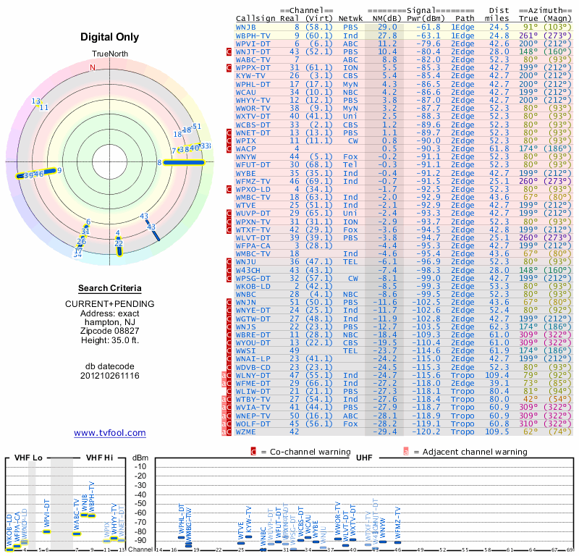The image size is (579, 556).
Task: Click the KYW-TV bar in UHF chart
Action: 249,537
